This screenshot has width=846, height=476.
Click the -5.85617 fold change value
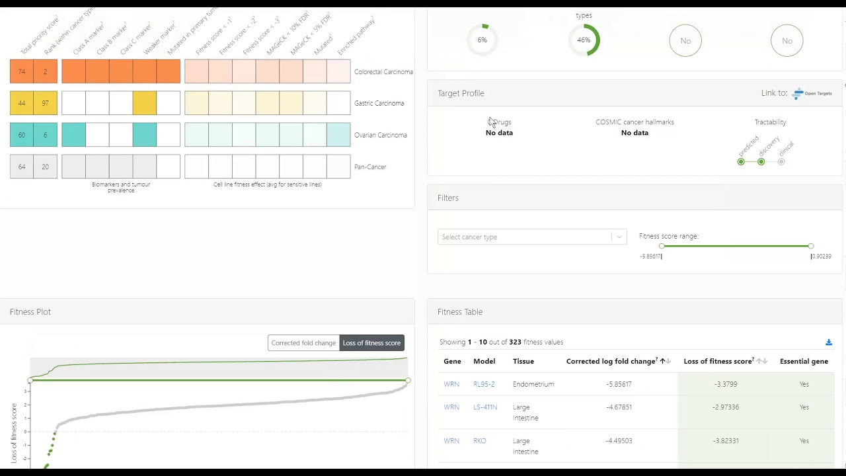(x=619, y=384)
